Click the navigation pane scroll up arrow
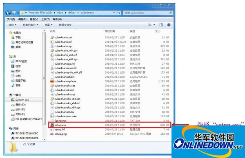The height and width of the screenshot is (158, 245). coord(44,31)
